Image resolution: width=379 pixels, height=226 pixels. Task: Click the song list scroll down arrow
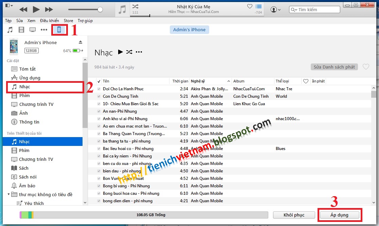pyautogui.click(x=374, y=203)
